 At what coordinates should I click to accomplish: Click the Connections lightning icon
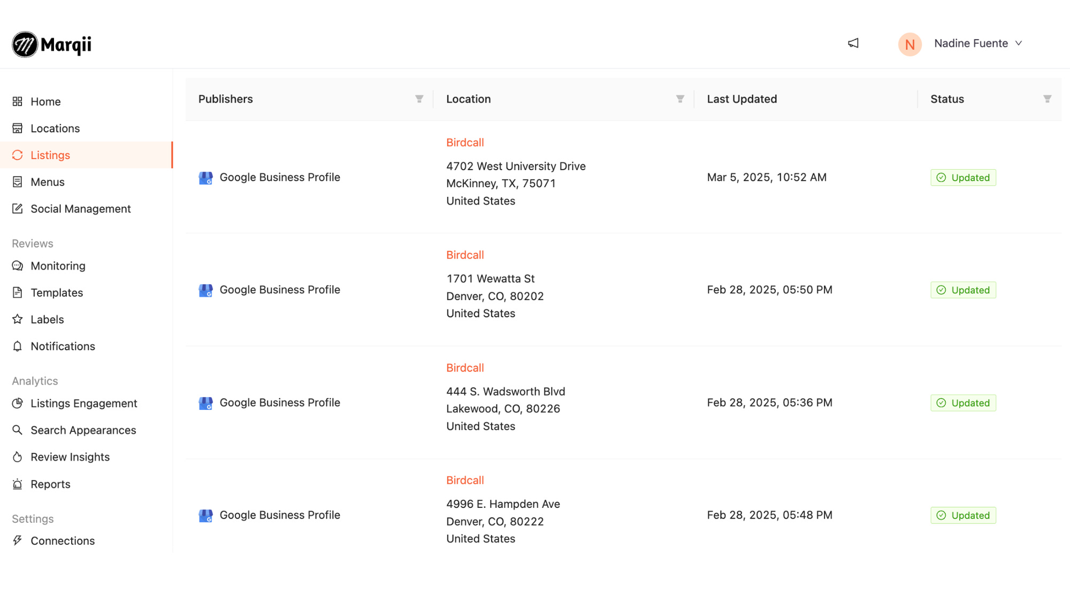click(18, 541)
